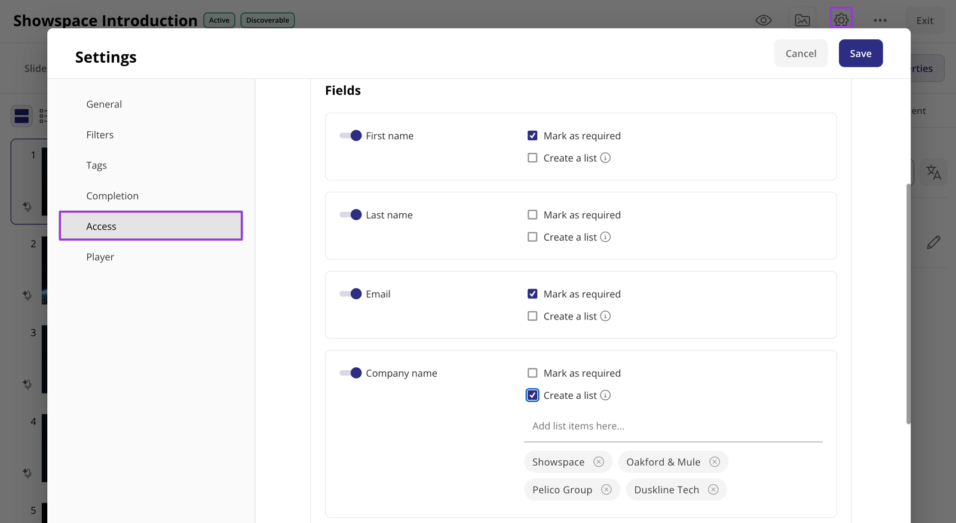The width and height of the screenshot is (956, 523).
Task: Remove the Pelico Group list item
Action: coord(606,490)
